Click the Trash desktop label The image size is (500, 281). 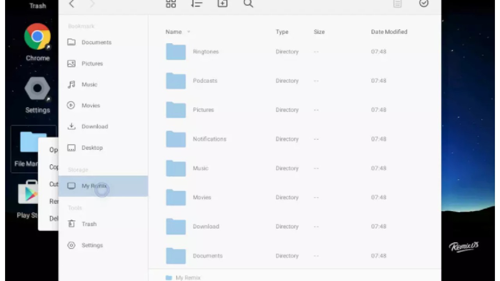coord(37,5)
